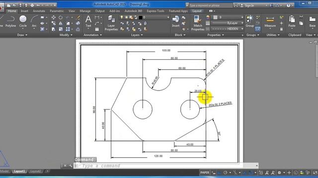The height and width of the screenshot is (178, 318).
Task: Switch to the Insert ribbon tab
Action: pyautogui.click(x=24, y=11)
